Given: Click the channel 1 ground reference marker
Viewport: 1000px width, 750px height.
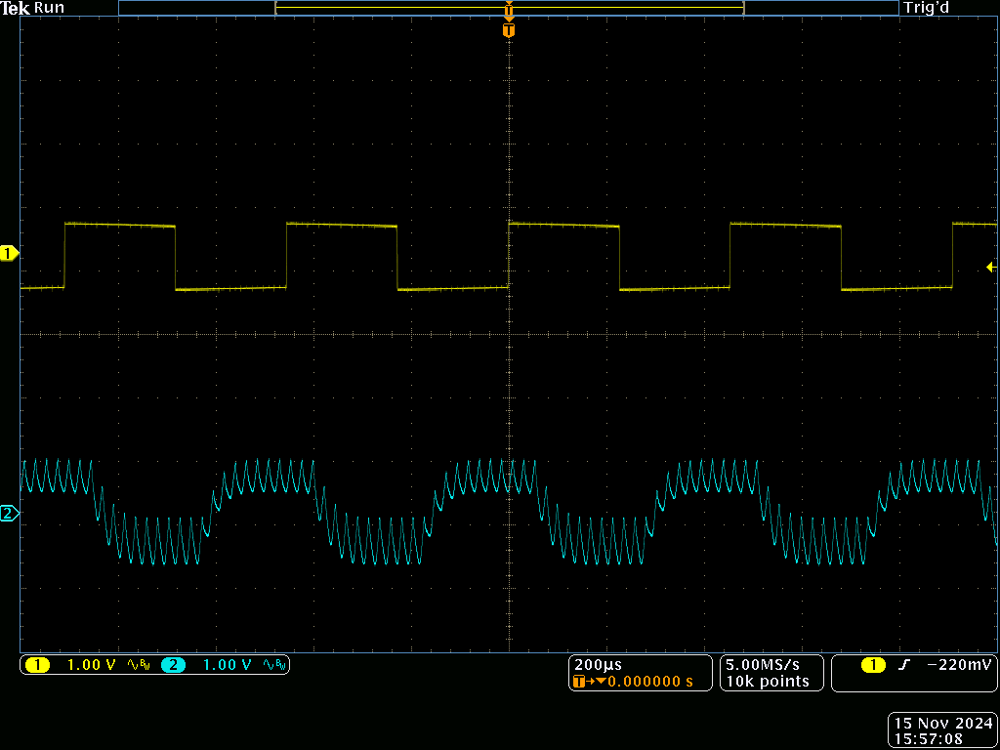Looking at the screenshot, I should (9, 254).
